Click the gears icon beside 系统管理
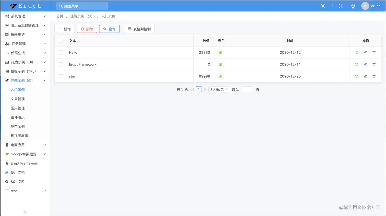Image resolution: width=386 pixels, height=216 pixels. pyautogui.click(x=7, y=16)
